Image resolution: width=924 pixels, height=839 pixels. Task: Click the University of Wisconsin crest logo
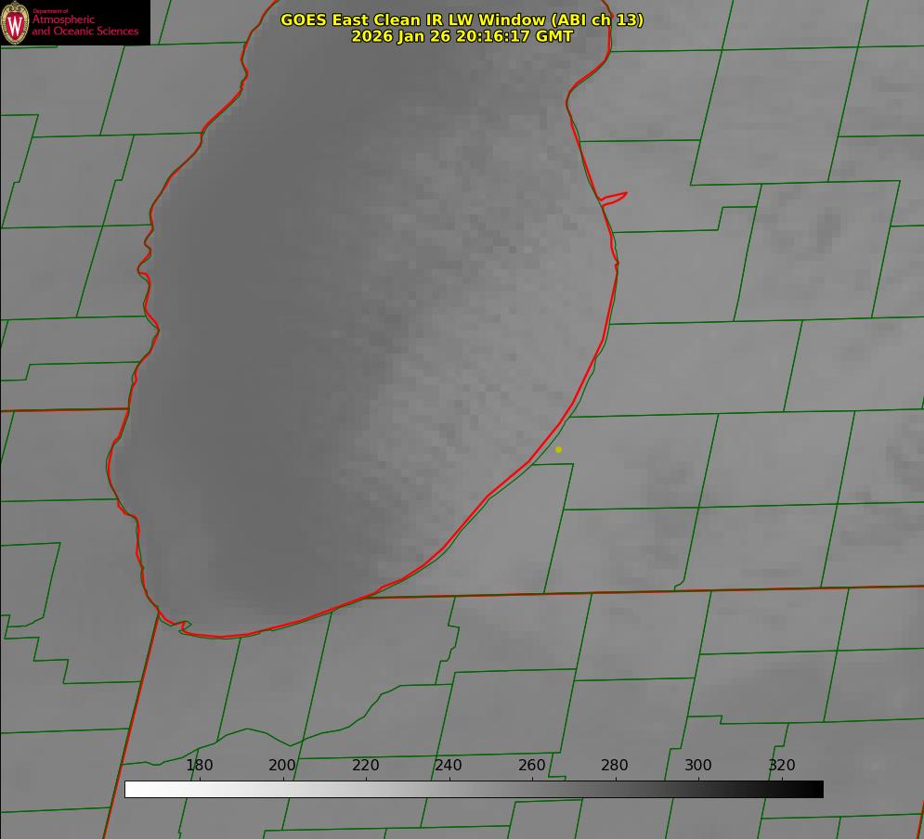(x=16, y=22)
